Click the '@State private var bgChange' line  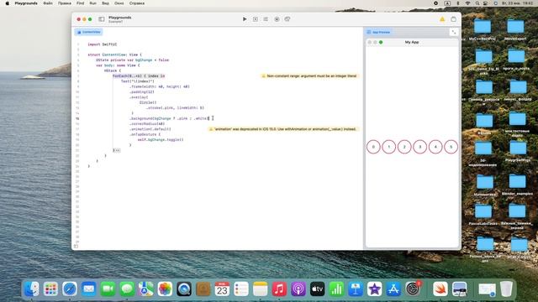coord(133,60)
